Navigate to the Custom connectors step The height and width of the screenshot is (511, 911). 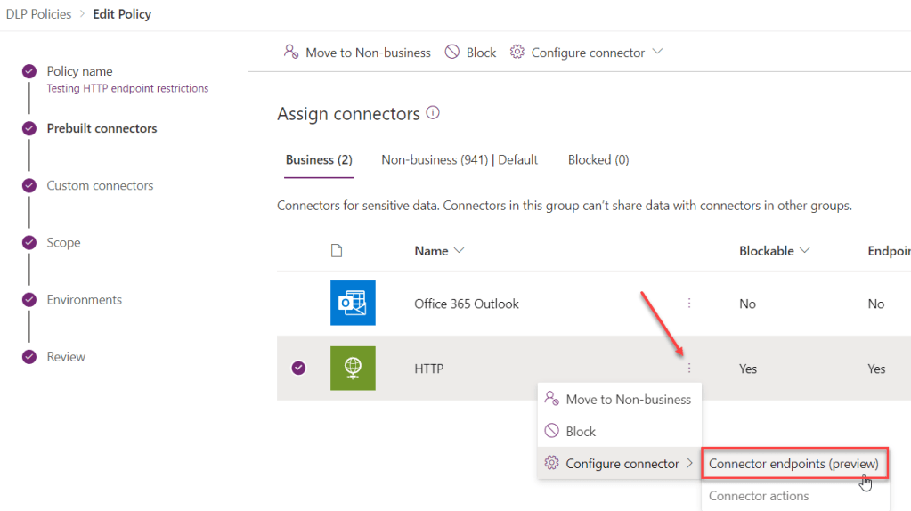(x=100, y=186)
